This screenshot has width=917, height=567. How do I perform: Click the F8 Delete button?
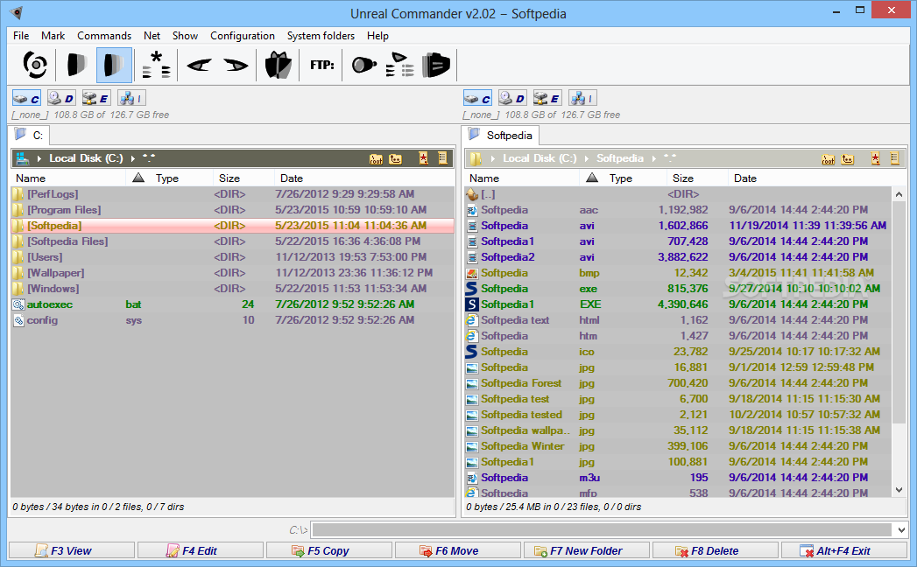(x=716, y=550)
